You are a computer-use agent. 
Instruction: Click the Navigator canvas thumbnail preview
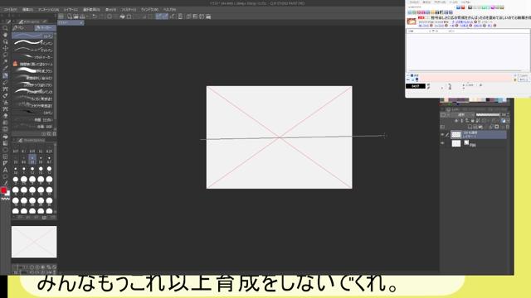[34, 242]
